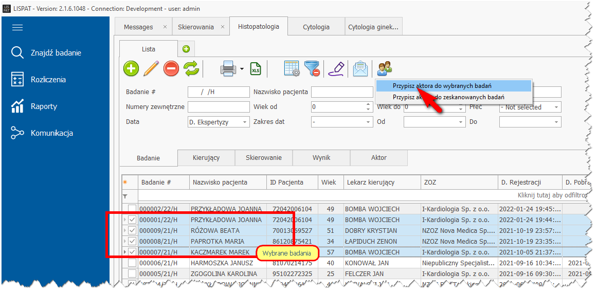Viewport: 597px width, 292px height.
Task: Click the pencil edit icon in toolbar
Action: pos(151,68)
